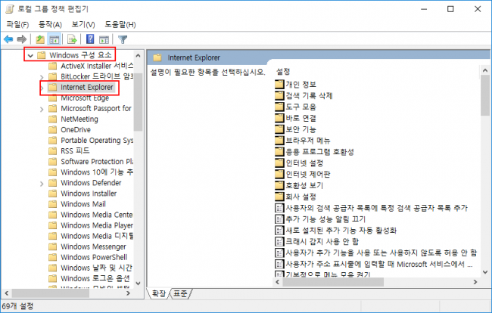Viewport: 492px width, 313px height.
Task: Switch to the 확장 tab
Action: pyautogui.click(x=158, y=293)
